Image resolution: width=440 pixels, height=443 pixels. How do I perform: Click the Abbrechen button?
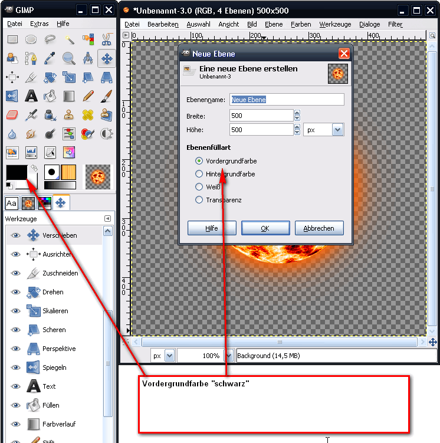(318, 228)
